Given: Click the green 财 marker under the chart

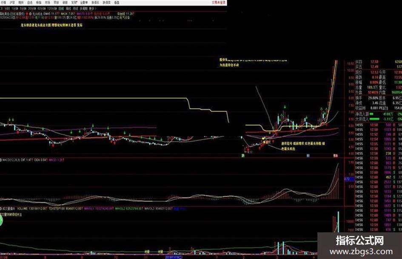Looking at the screenshot, I should click(x=242, y=155).
